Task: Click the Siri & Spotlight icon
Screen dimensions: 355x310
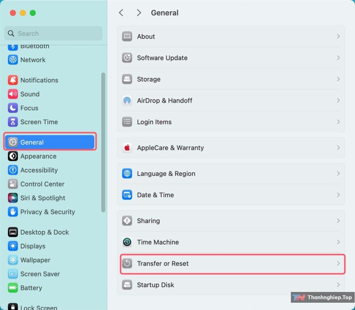Action: pos(13,198)
